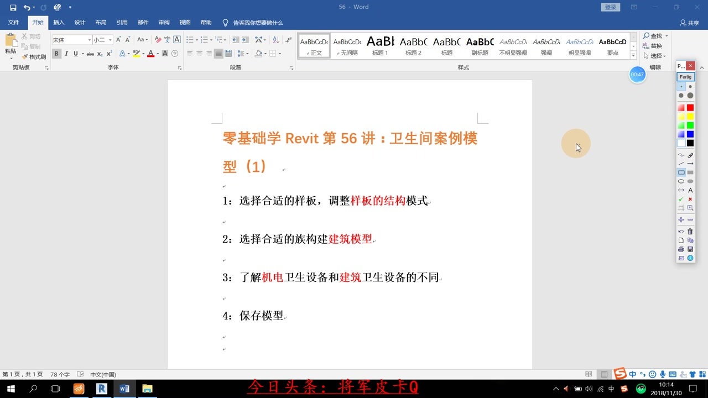Pick the red color swatch in drawing palette
Screen dimensions: 708x398
[x=690, y=107]
